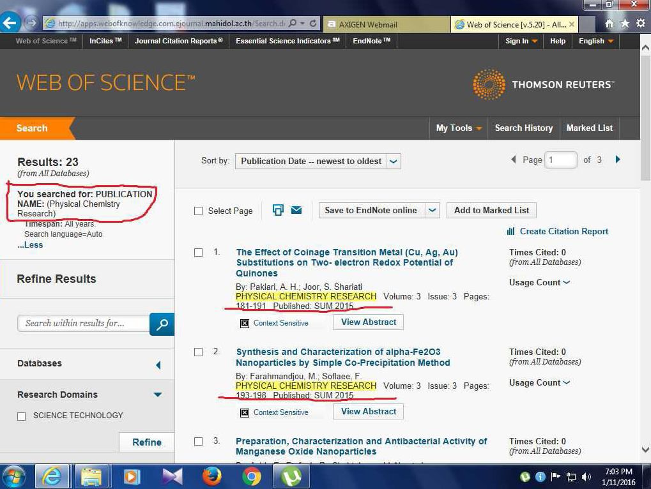
Task: Check the box for result 2
Action: click(199, 352)
